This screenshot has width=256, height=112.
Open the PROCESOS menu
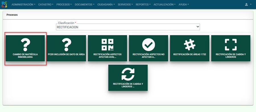(64, 5)
